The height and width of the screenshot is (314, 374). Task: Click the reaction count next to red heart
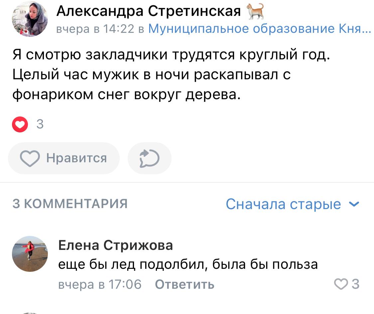[x=40, y=124]
